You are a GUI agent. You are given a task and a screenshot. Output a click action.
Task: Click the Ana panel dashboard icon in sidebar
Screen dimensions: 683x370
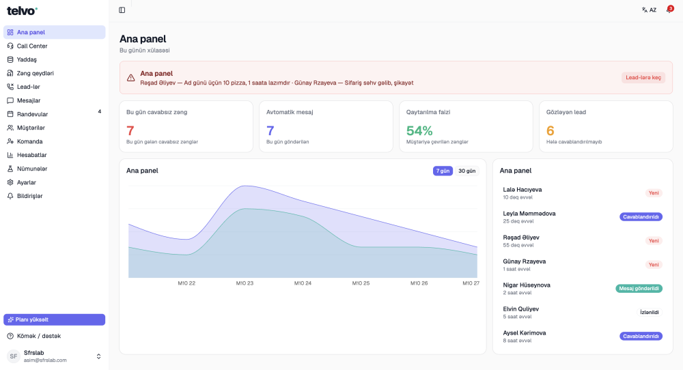coord(10,32)
